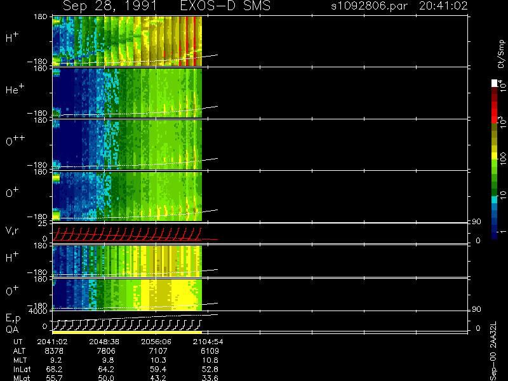
Task: Click the yellow region in lower O+ spectrogram
Action: [168, 293]
